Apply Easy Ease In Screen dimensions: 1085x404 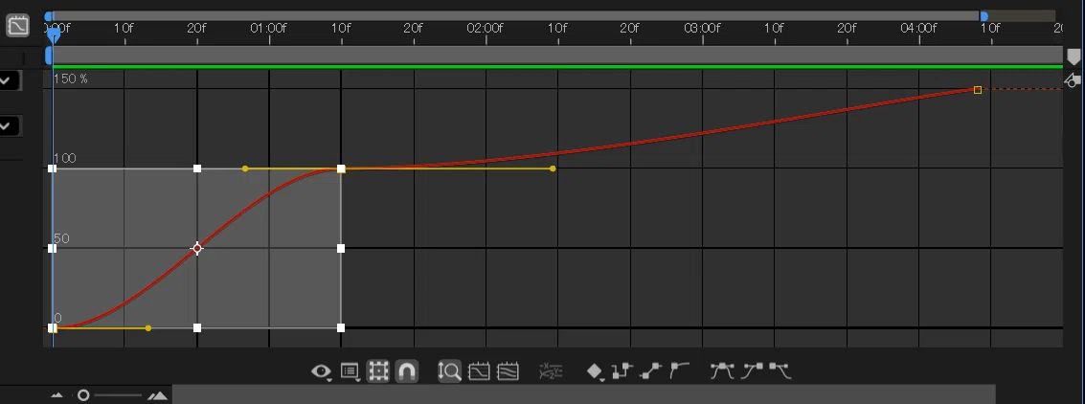pos(752,371)
